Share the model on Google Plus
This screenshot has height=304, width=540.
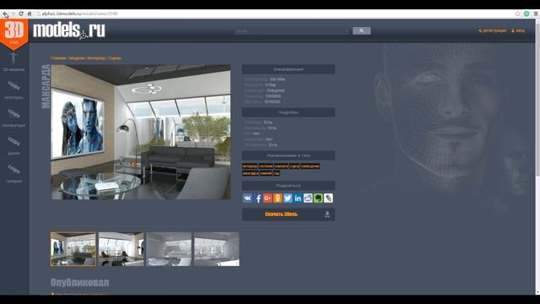267,198
